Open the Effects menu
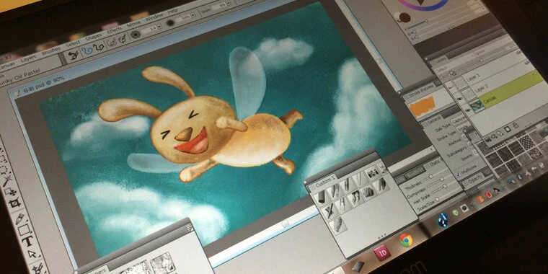This screenshot has width=548, height=274. coord(114,30)
